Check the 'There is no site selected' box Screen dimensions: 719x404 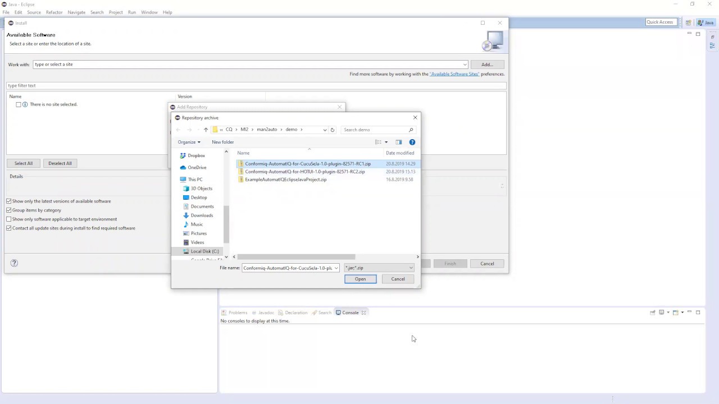pyautogui.click(x=19, y=104)
